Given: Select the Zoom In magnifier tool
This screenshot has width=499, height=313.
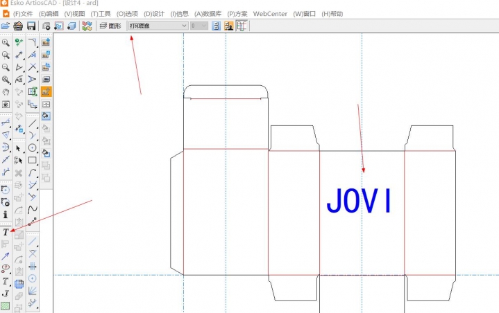Looking at the screenshot, I should click(6, 42).
